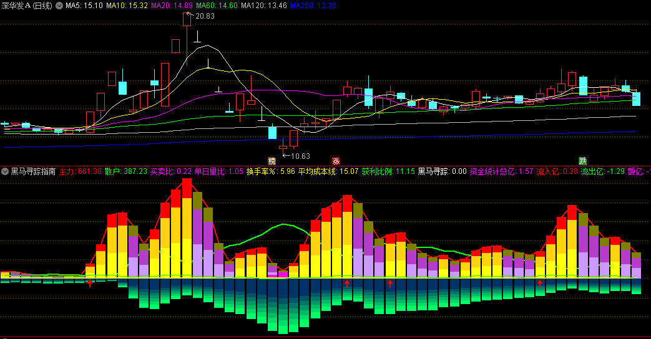Click the 涨 event marker icon
The width and height of the screenshot is (651, 339).
pyautogui.click(x=335, y=161)
